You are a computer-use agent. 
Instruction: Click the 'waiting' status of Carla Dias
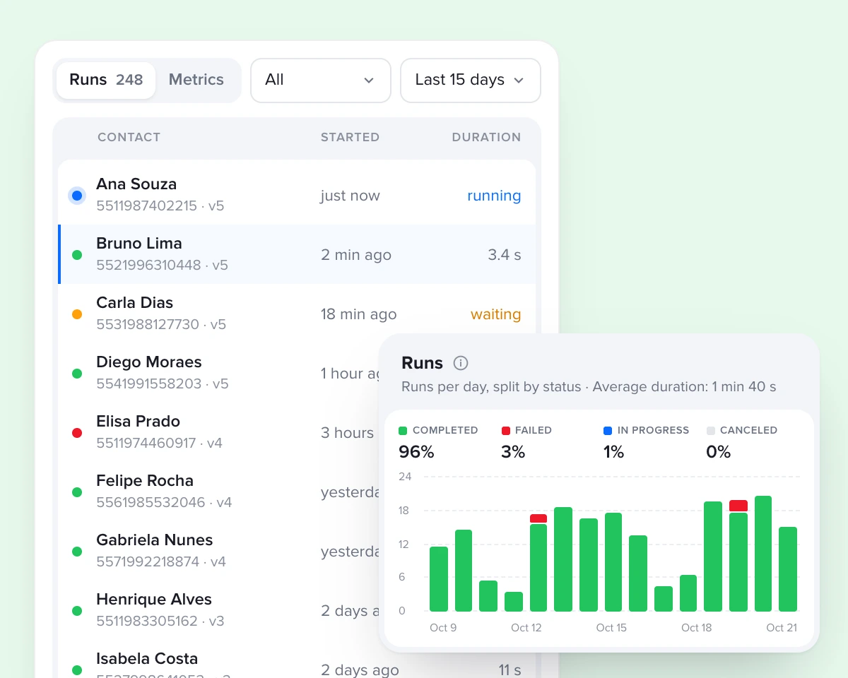point(495,314)
